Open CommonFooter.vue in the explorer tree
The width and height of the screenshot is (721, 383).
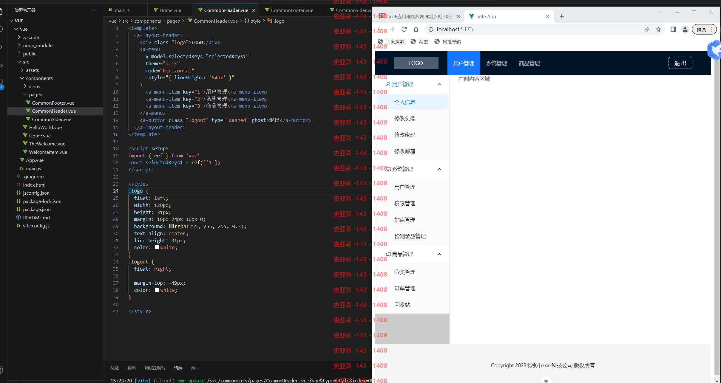pos(53,103)
